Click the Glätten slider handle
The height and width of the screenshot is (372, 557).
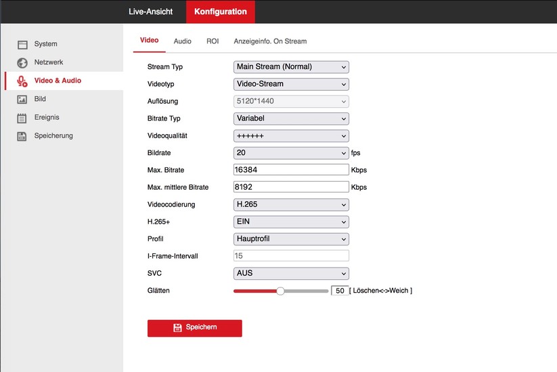coord(280,291)
